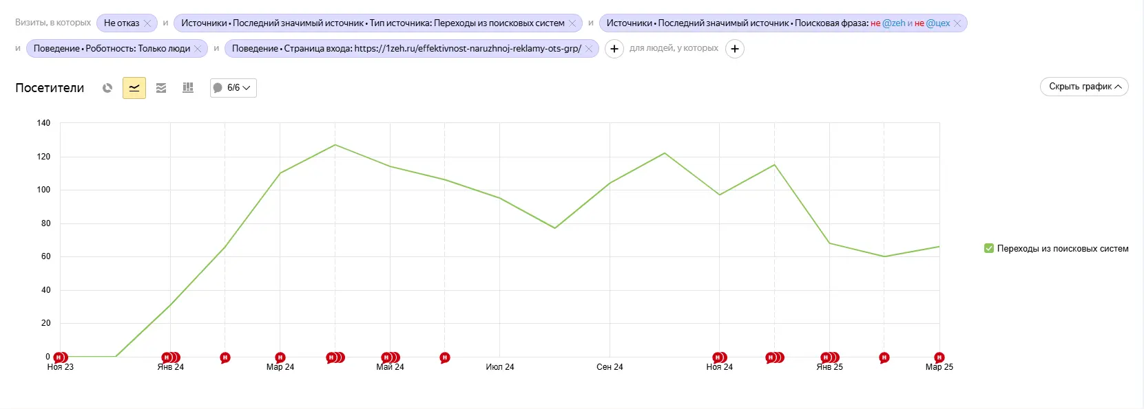Screen dimensions: 1144x409
Task: Switch to the bar column chart view
Action: pos(188,88)
